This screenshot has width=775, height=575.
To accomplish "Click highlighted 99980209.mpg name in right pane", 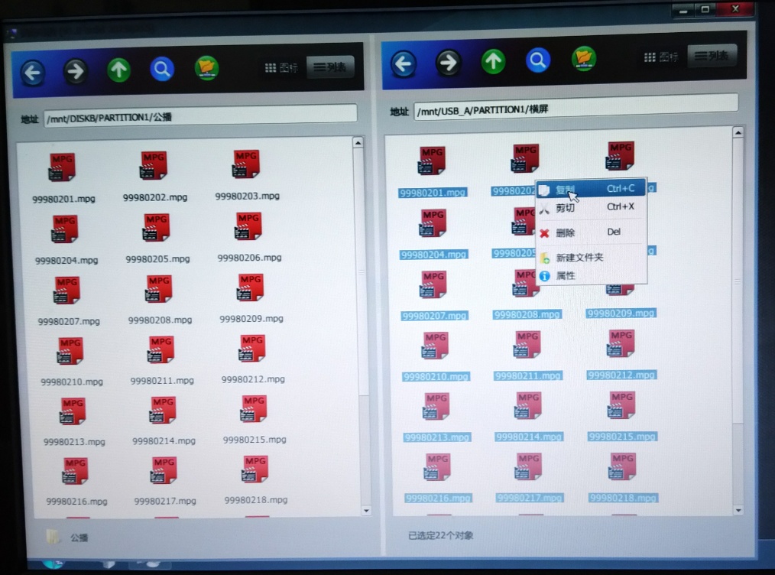I will click(x=621, y=313).
